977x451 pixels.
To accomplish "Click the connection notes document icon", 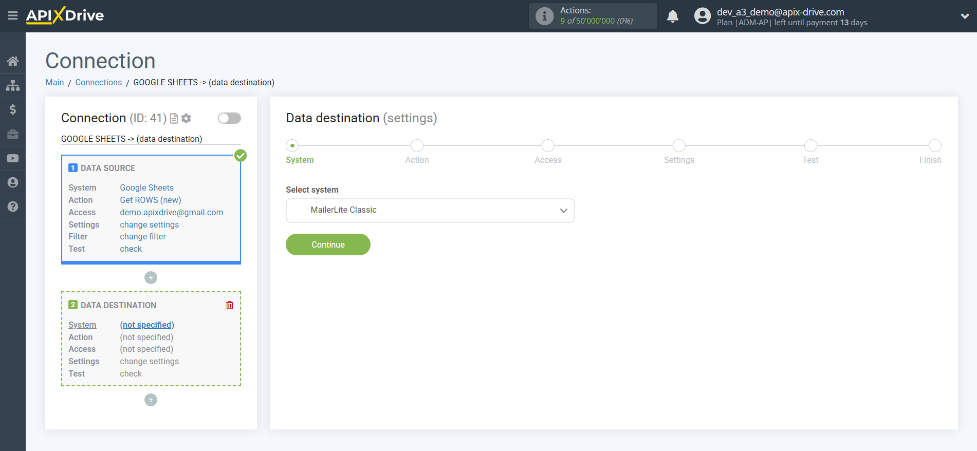I will click(x=174, y=119).
